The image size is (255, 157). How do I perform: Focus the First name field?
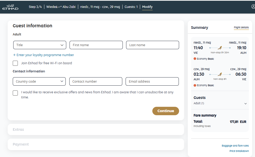[x=96, y=45]
